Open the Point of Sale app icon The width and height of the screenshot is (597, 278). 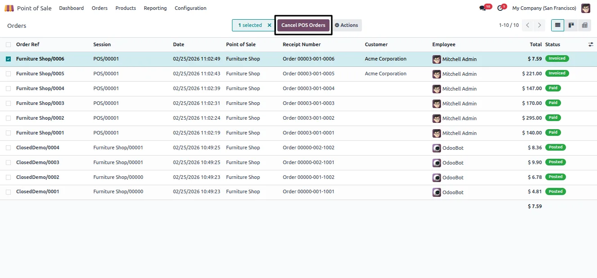tap(9, 8)
